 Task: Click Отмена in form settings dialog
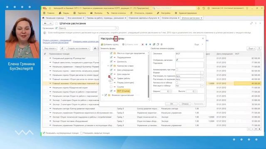[x=185, y=104]
